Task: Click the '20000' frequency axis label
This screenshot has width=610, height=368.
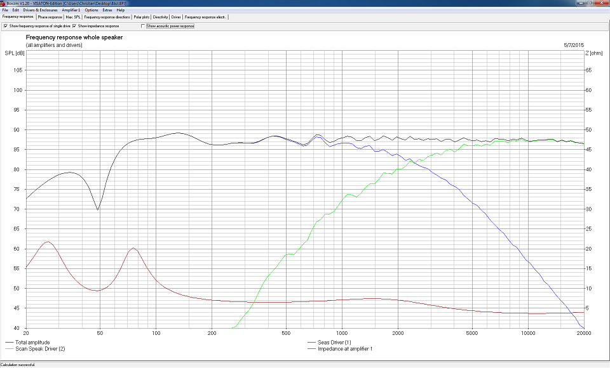Action: (583, 333)
